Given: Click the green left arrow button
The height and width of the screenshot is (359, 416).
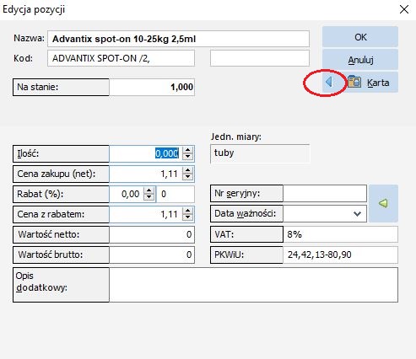Looking at the screenshot, I should [383, 203].
